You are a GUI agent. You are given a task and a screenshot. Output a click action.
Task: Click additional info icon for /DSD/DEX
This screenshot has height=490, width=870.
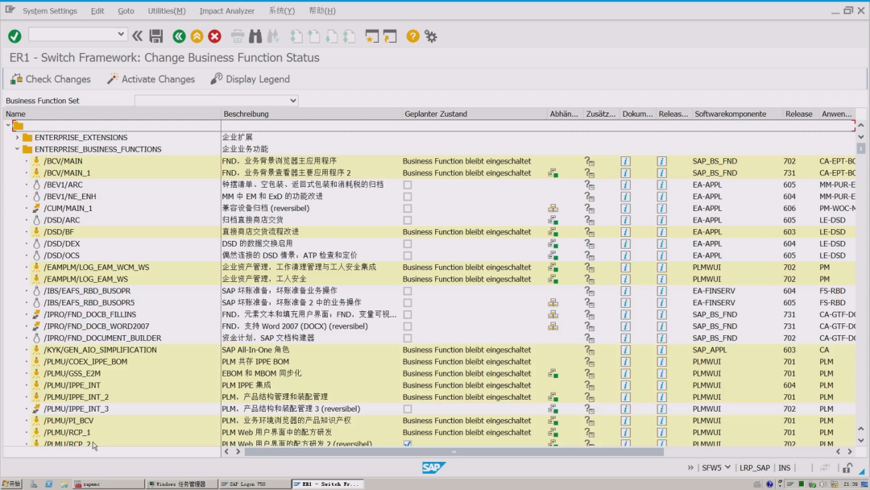tap(589, 243)
